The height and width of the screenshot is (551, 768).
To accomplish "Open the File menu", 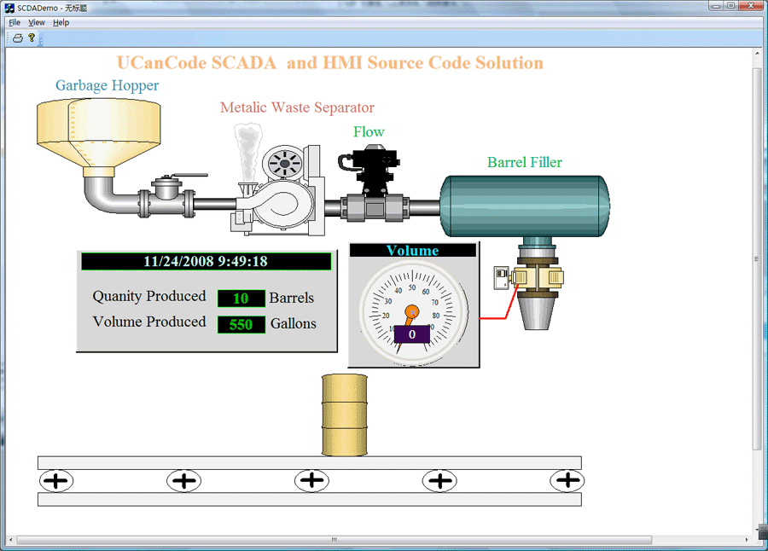I will pyautogui.click(x=15, y=22).
